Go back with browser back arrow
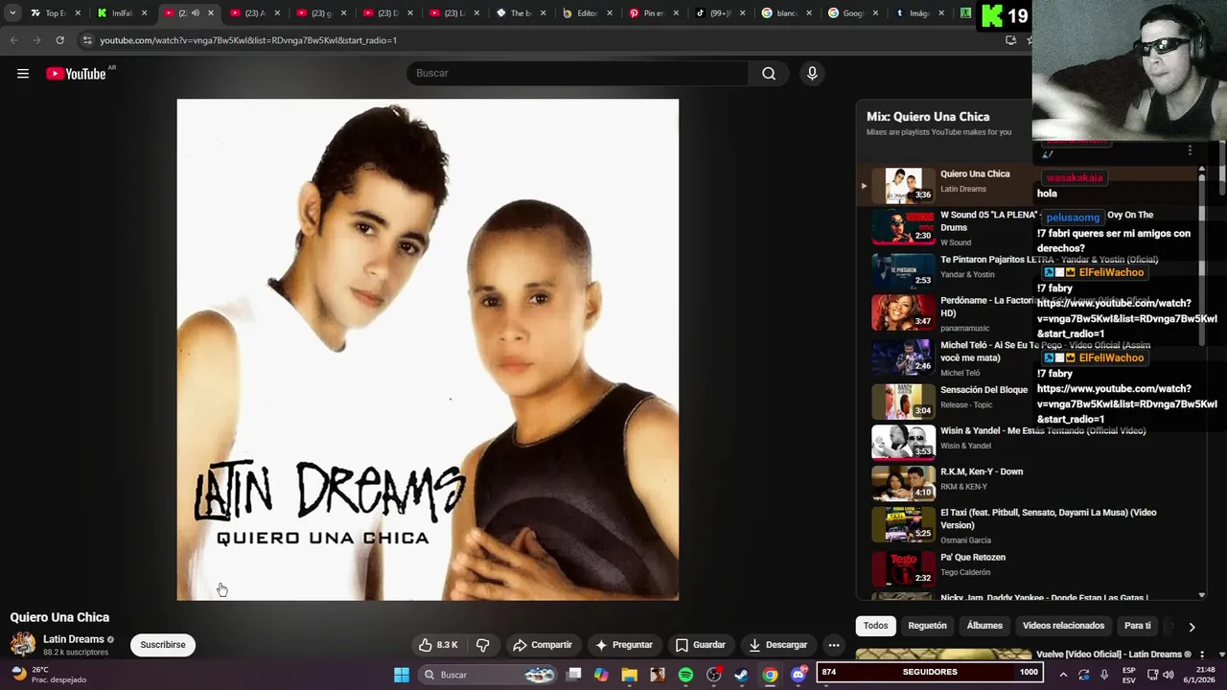 tap(13, 40)
